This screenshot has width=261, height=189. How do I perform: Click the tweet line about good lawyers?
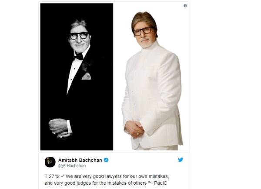[107, 176]
